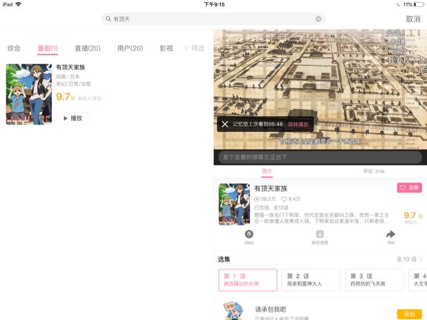The height and width of the screenshot is (320, 427).
Task: Click inside the search input field
Action: click(213, 19)
